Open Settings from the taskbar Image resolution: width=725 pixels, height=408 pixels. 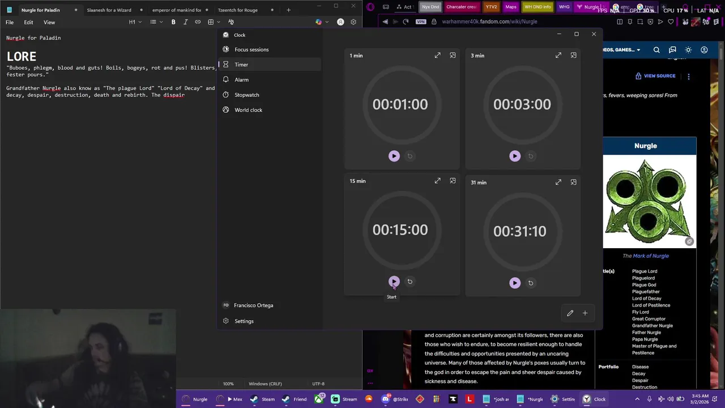point(563,399)
